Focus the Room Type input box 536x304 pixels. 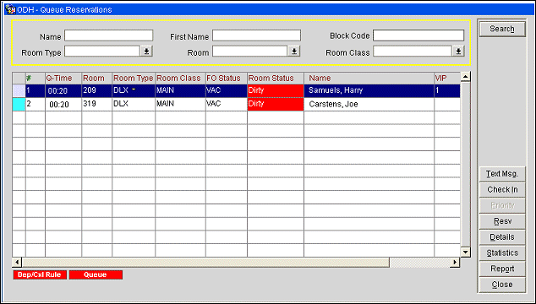(x=102, y=52)
